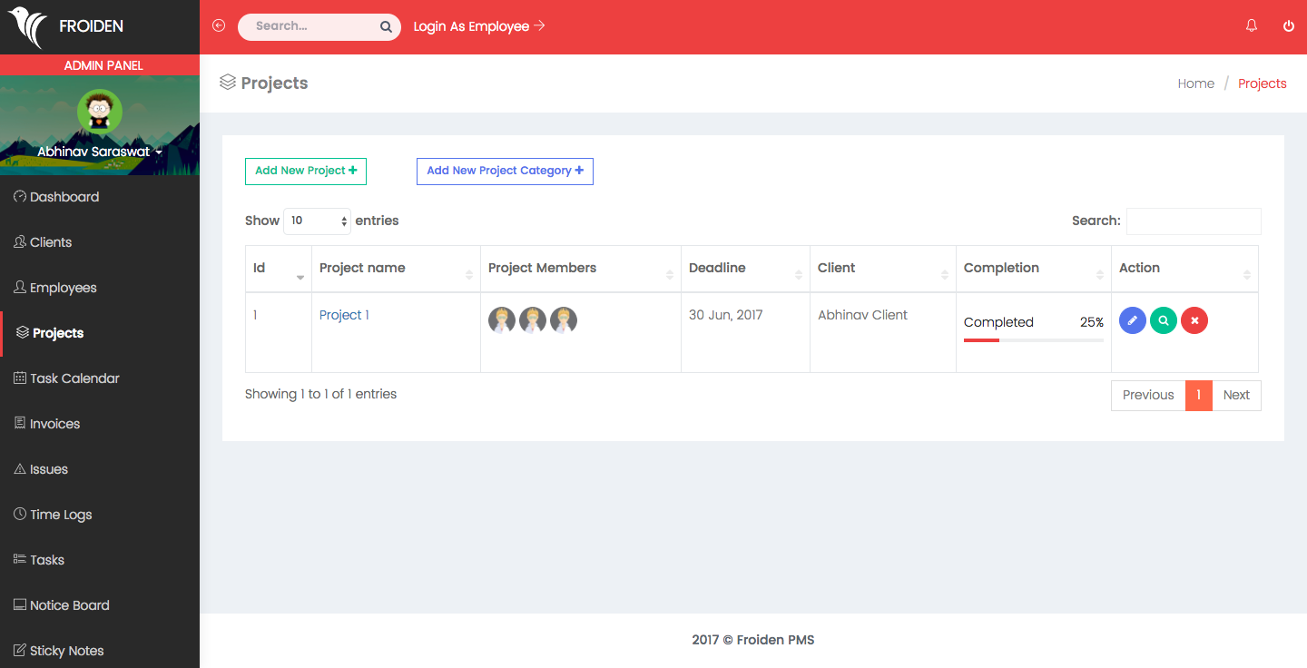
Task: Click the first project member avatar
Action: coord(502,319)
